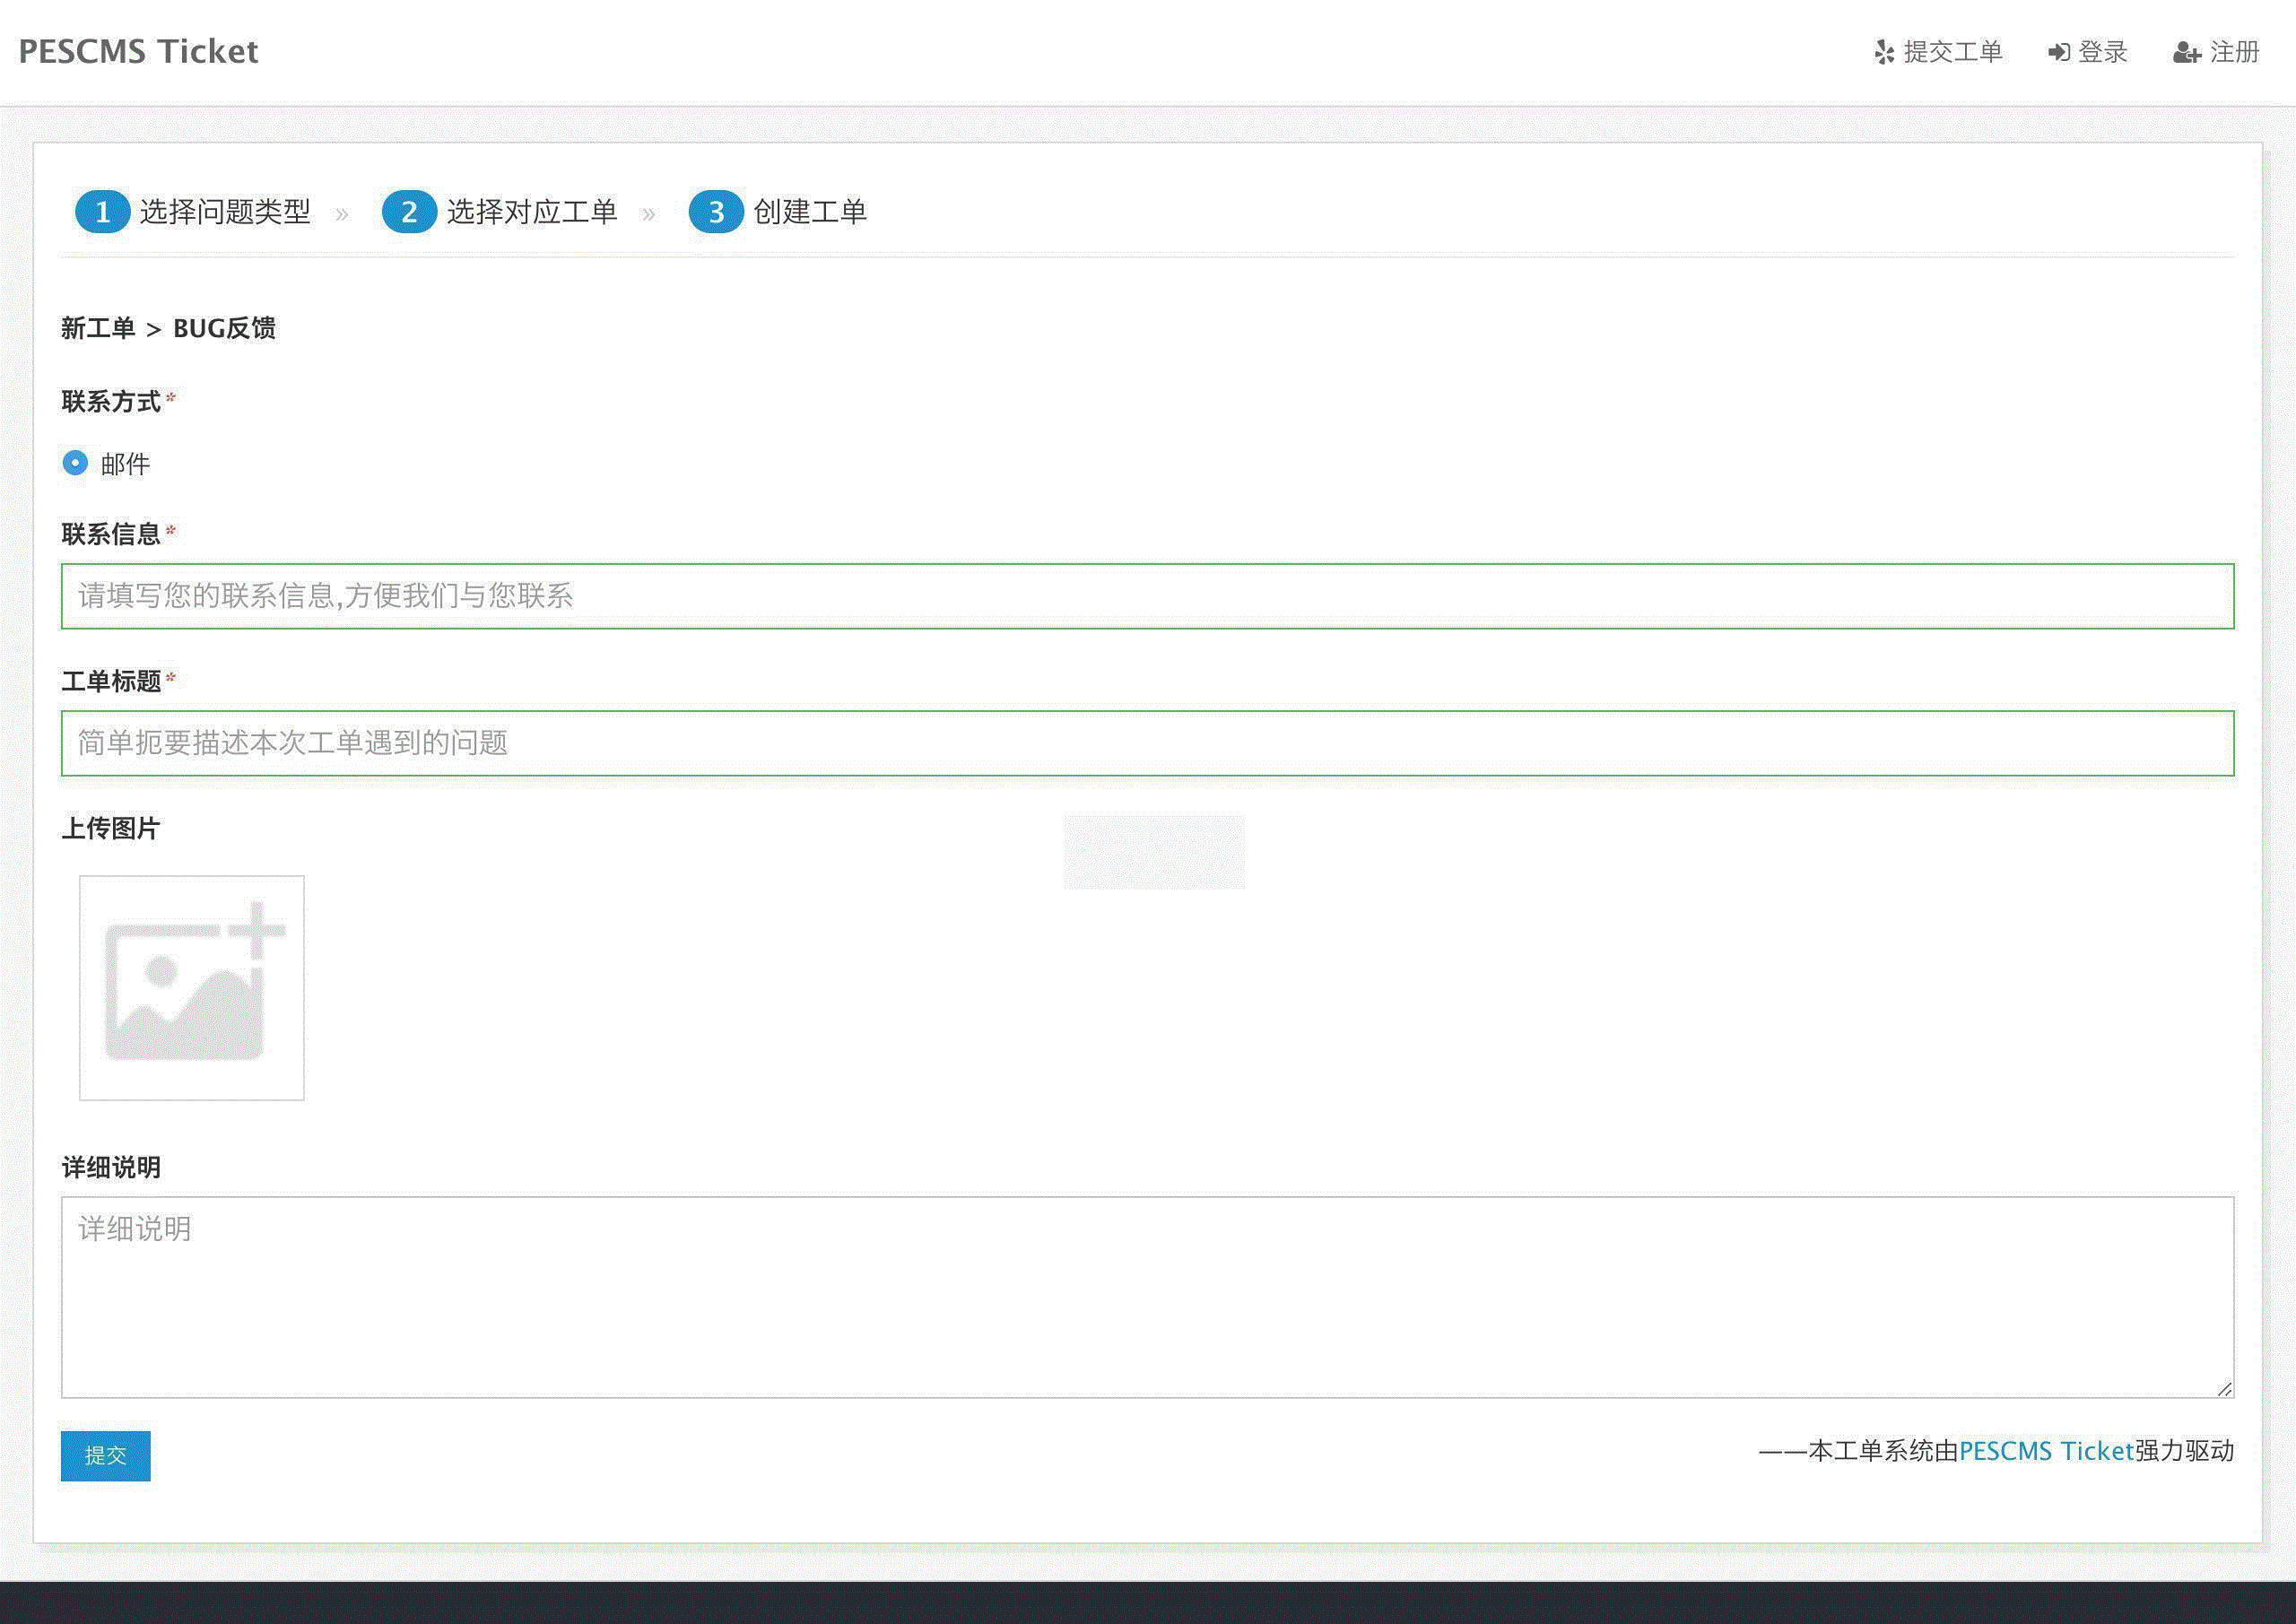Screen dimensions: 2296x1624
Task: Focus the 工单标题 input field
Action: (x=1147, y=743)
